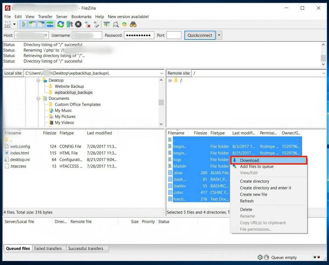
Task: Open the File menu
Action: [7, 17]
